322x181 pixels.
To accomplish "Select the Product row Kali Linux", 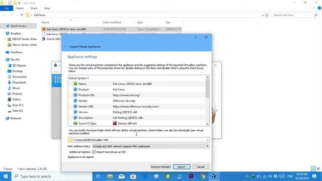I will pyautogui.click(x=137, y=89).
